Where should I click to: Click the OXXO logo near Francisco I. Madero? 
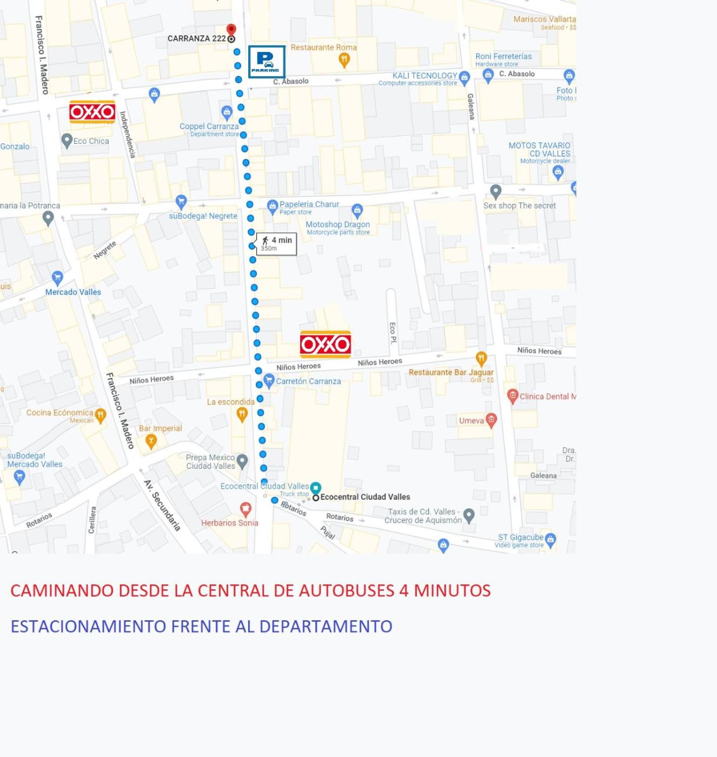coord(92,112)
